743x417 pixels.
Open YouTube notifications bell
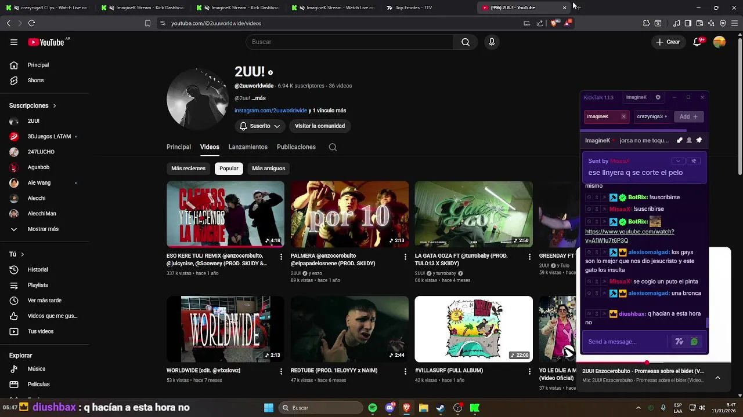(x=698, y=42)
